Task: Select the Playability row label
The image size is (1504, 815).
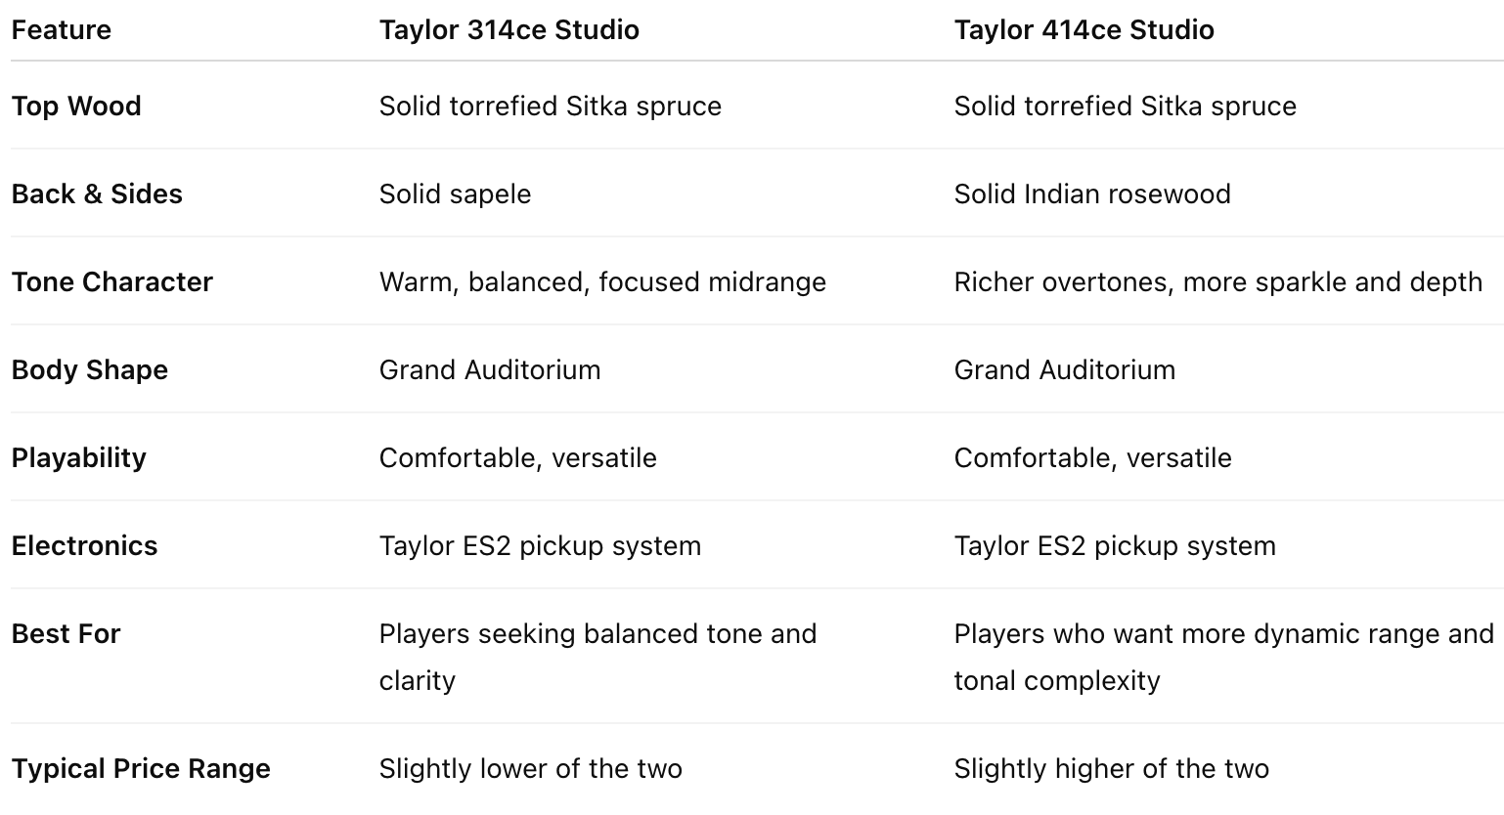Action: pyautogui.click(x=79, y=458)
